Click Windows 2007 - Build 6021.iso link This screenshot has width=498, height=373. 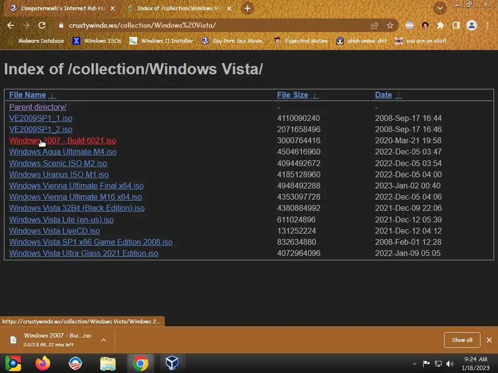coord(63,140)
